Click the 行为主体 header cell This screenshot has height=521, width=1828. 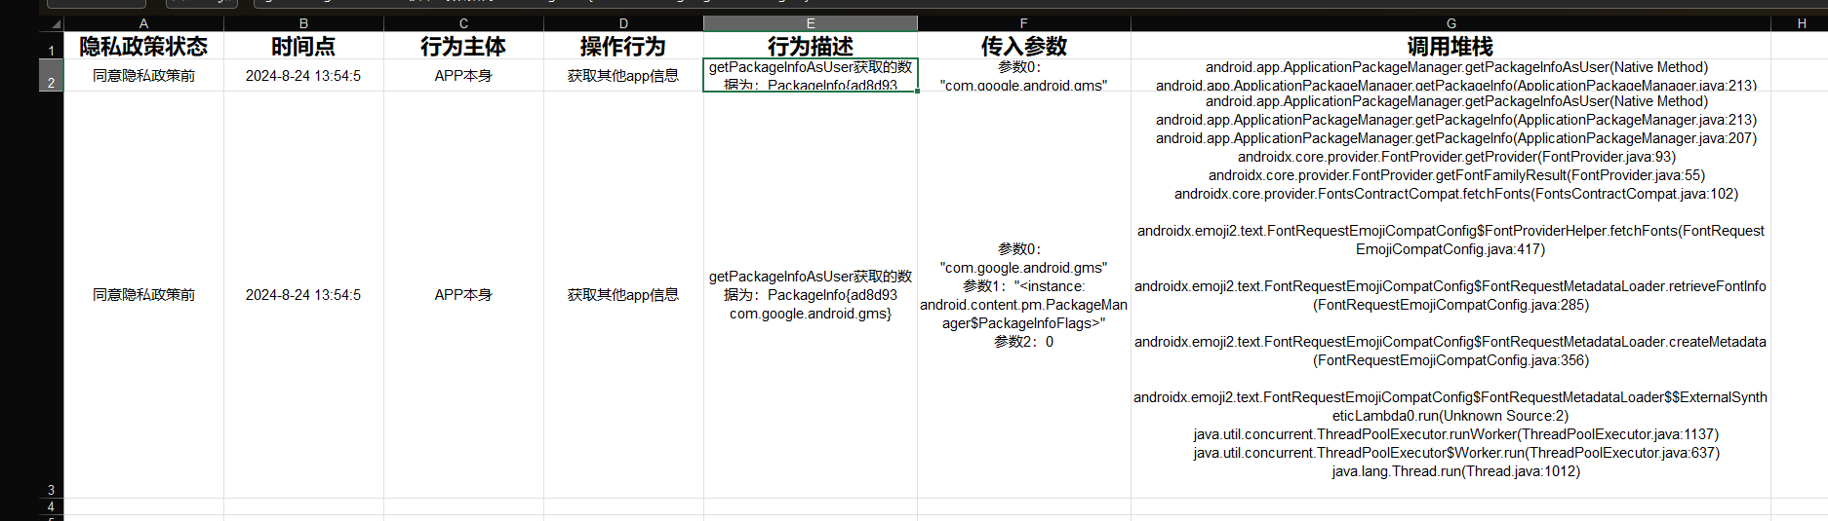pos(463,46)
